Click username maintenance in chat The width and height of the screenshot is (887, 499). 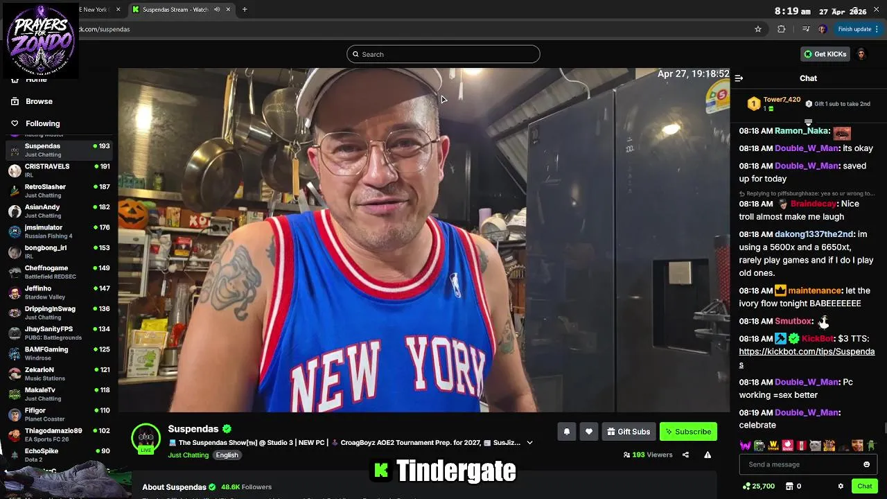pos(814,290)
